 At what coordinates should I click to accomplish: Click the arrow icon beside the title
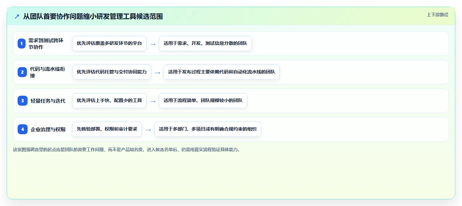17,16
